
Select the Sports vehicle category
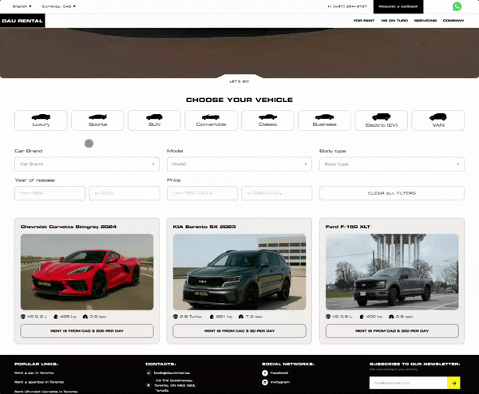97,120
